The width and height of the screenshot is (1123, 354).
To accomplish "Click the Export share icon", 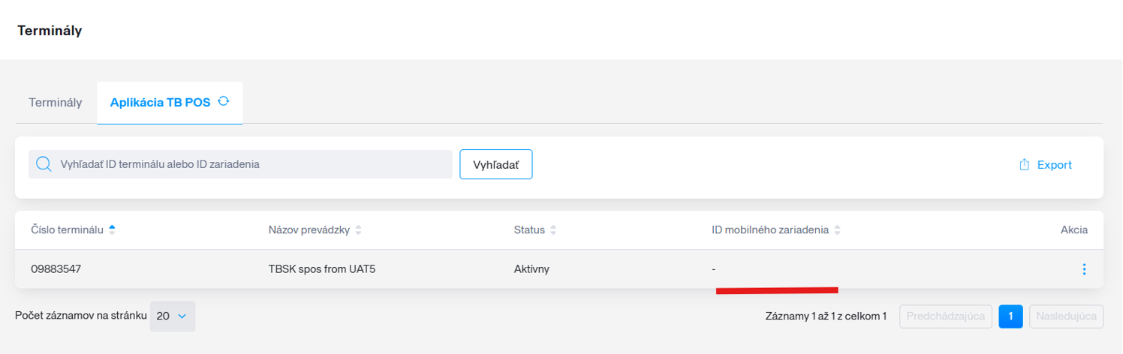I will 1024,165.
